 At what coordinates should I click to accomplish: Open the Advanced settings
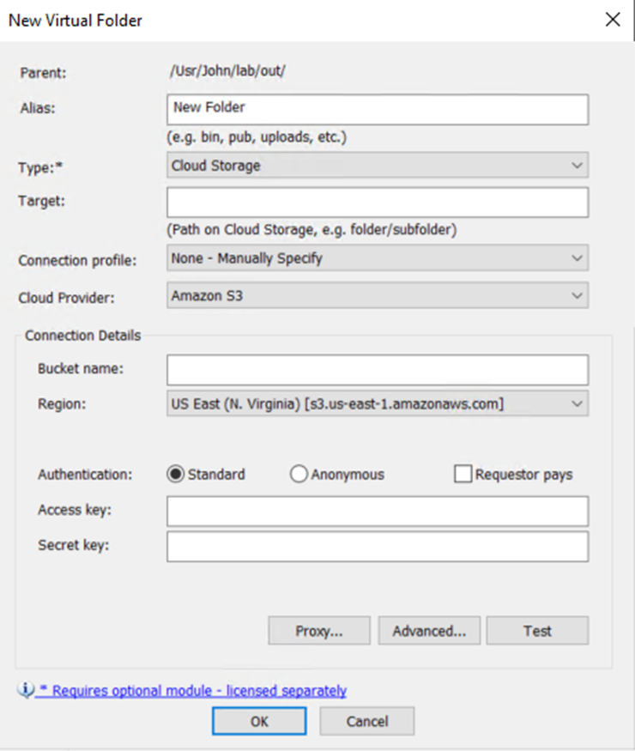428,630
